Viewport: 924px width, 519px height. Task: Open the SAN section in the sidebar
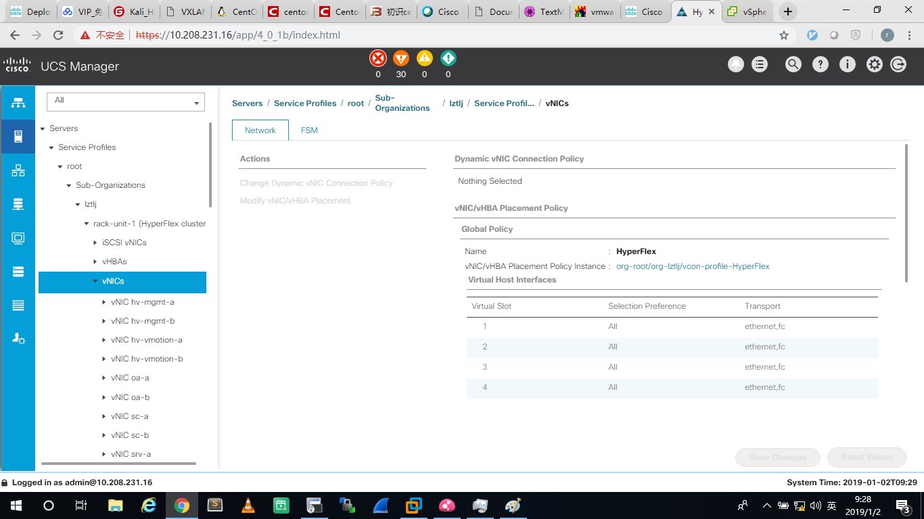tap(18, 204)
